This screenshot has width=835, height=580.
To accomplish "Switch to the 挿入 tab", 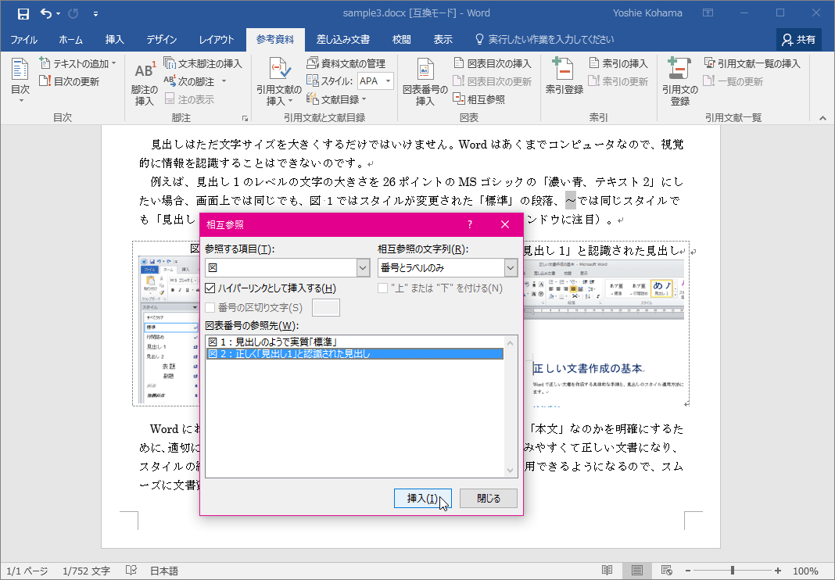I will [114, 39].
